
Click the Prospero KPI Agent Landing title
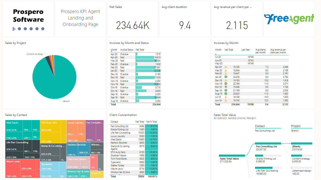point(81,18)
